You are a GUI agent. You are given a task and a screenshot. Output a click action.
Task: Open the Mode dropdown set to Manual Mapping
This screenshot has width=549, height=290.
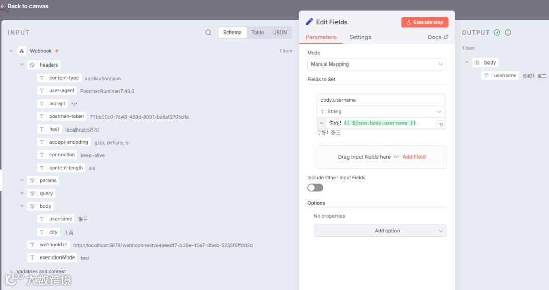click(377, 65)
